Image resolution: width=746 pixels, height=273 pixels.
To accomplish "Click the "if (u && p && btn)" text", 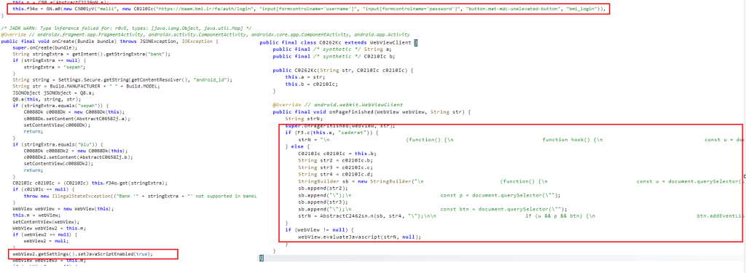I will point(554,216).
